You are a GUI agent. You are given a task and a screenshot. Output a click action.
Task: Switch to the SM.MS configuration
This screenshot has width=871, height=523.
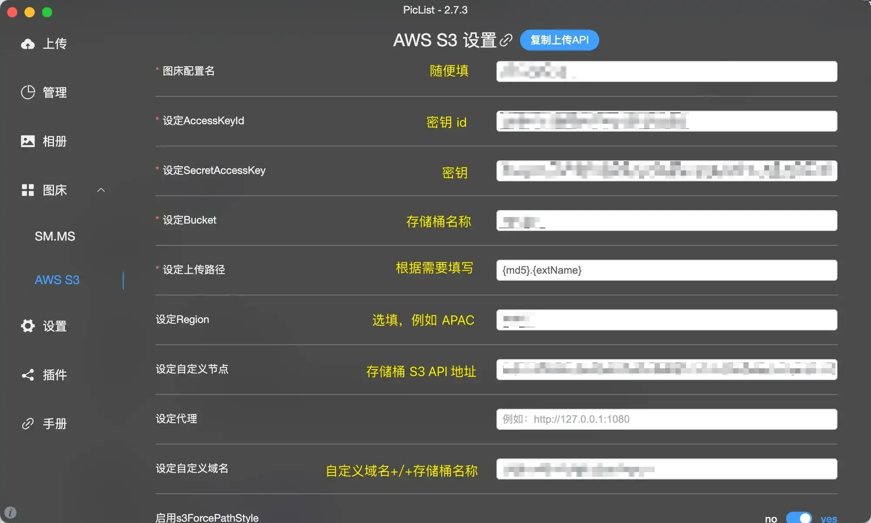(x=54, y=236)
